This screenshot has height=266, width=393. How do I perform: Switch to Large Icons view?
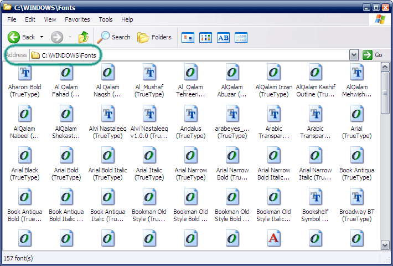(x=188, y=38)
